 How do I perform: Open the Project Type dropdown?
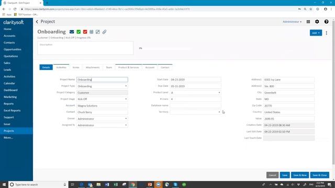pyautogui.click(x=102, y=86)
